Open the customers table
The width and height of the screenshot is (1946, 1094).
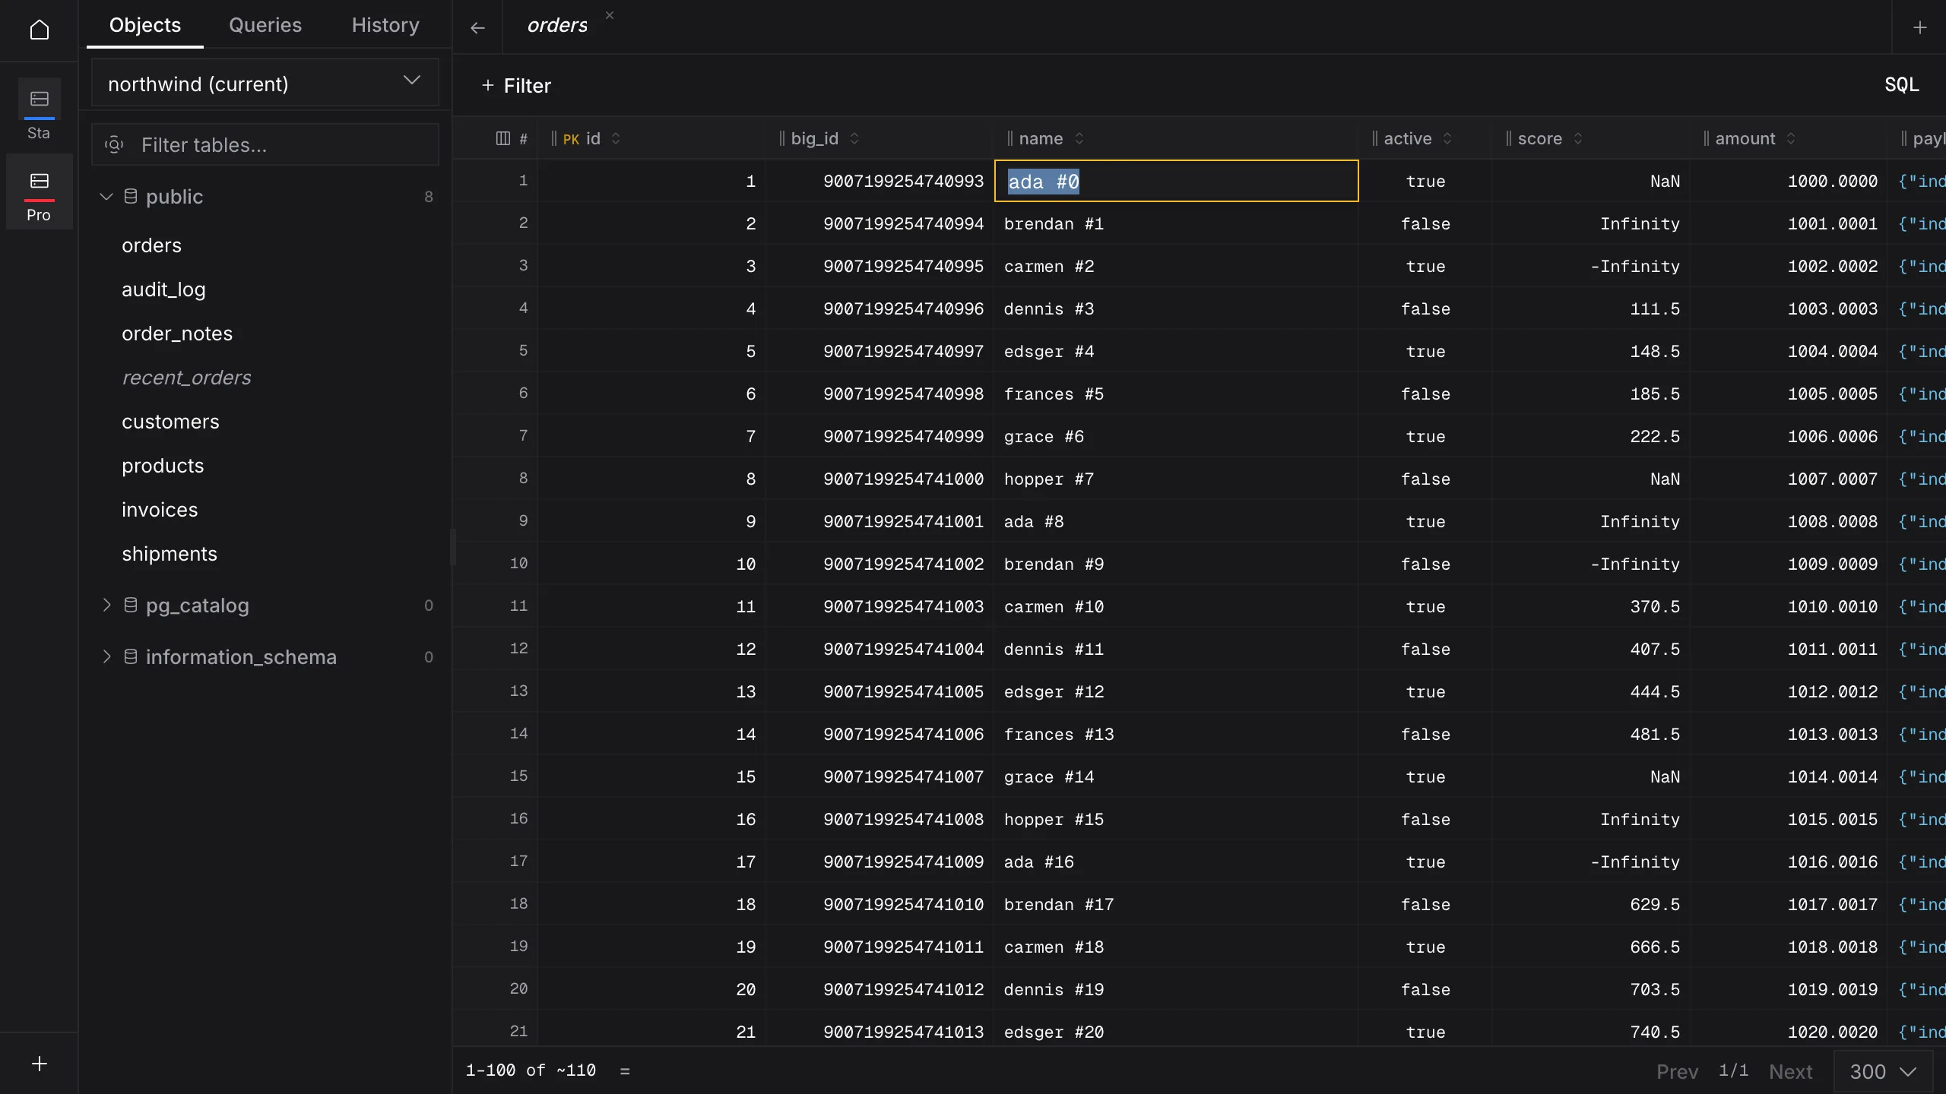pyautogui.click(x=170, y=422)
